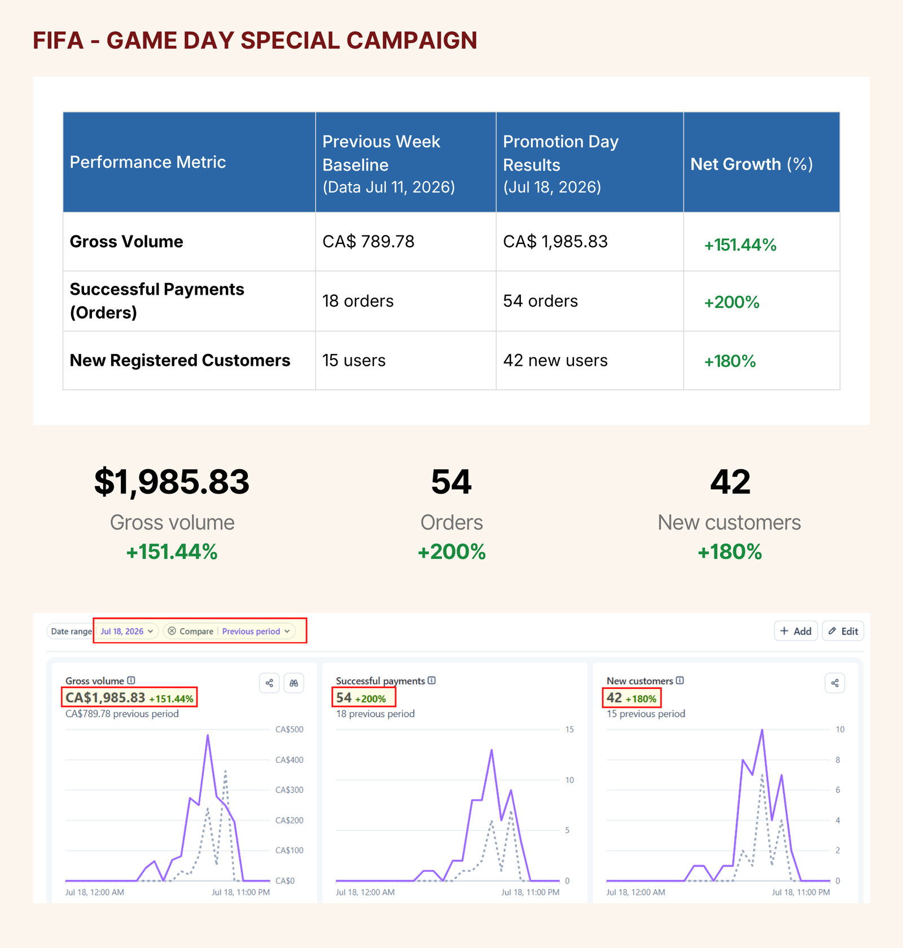Open the binoculars explore icon on Gross volume
The image size is (903, 948).
[x=294, y=683]
